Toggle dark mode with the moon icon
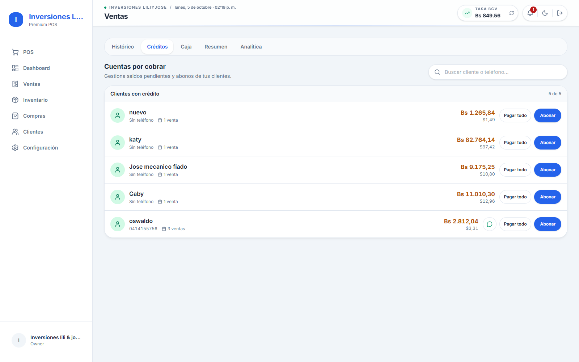This screenshot has width=579, height=362. click(x=545, y=13)
